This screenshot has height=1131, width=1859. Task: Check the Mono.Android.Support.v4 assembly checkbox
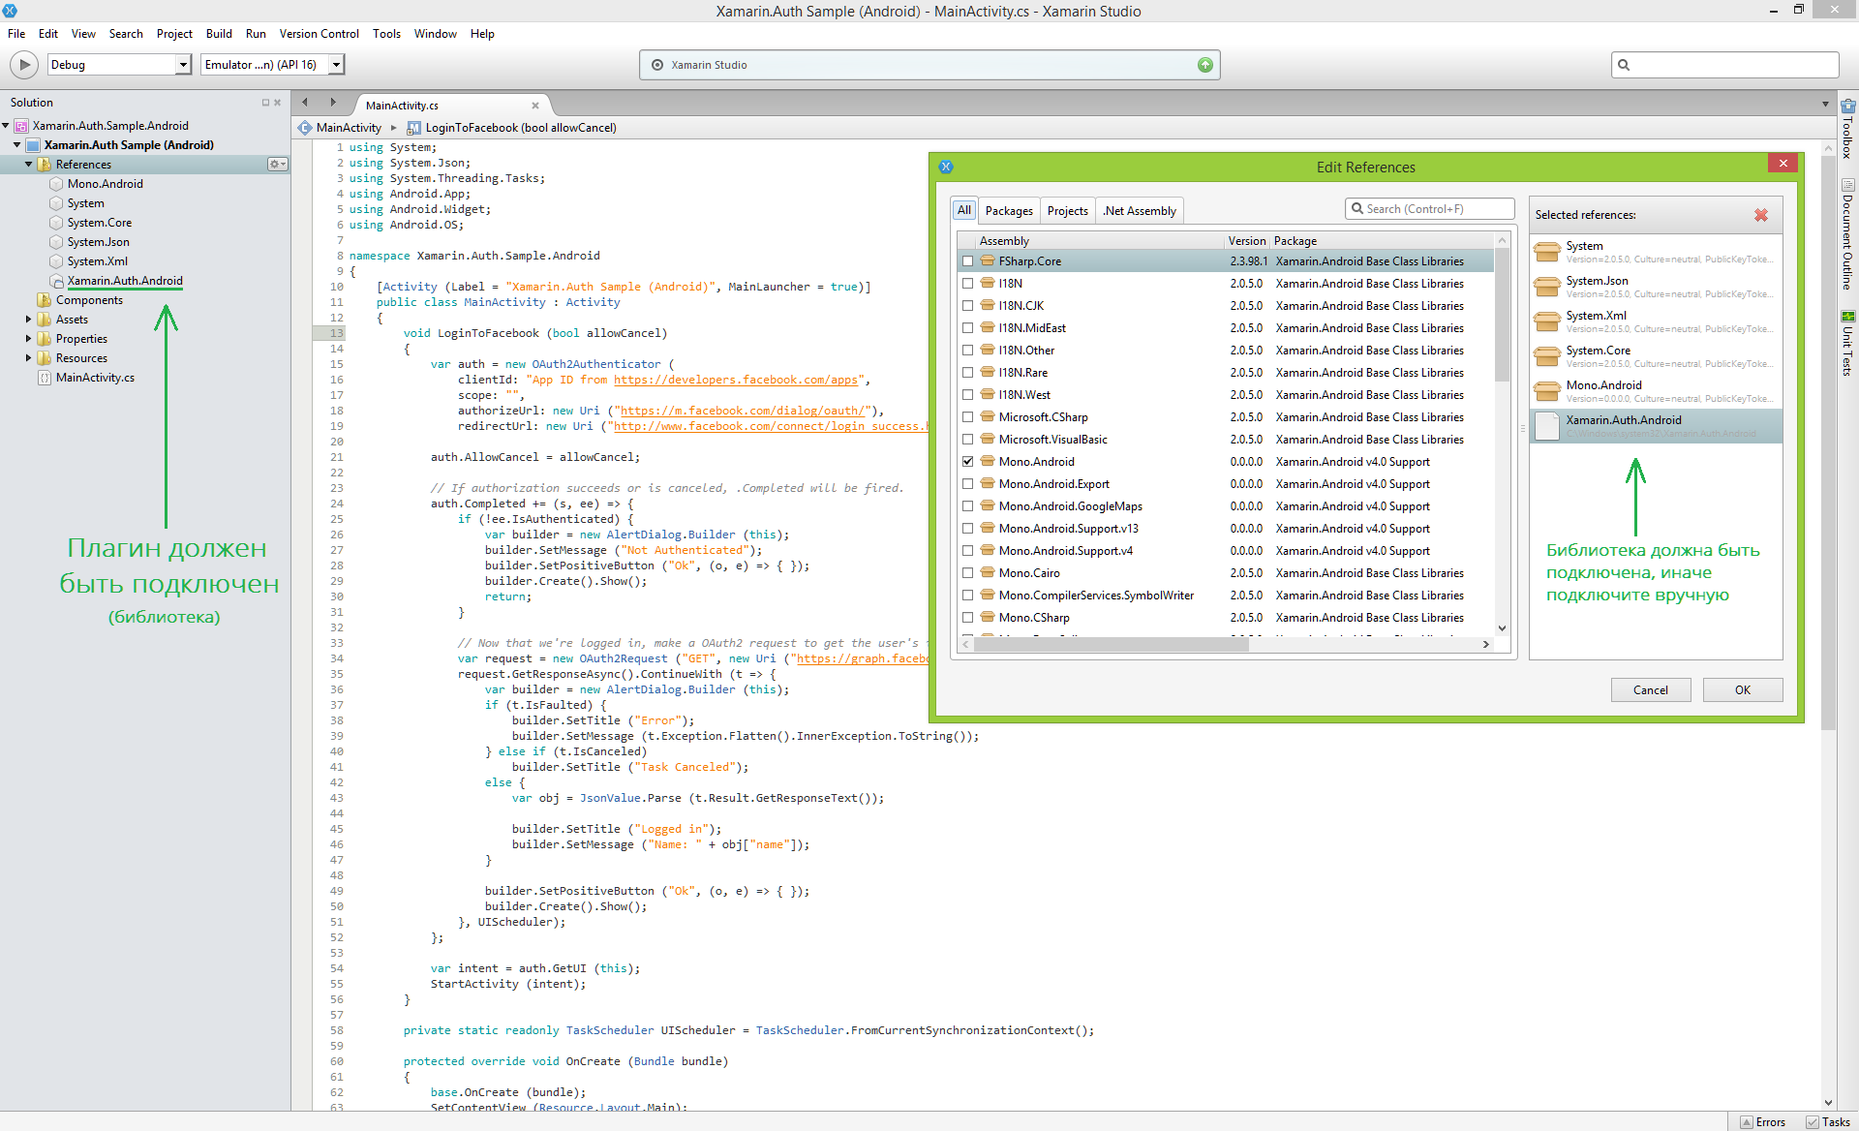point(967,551)
